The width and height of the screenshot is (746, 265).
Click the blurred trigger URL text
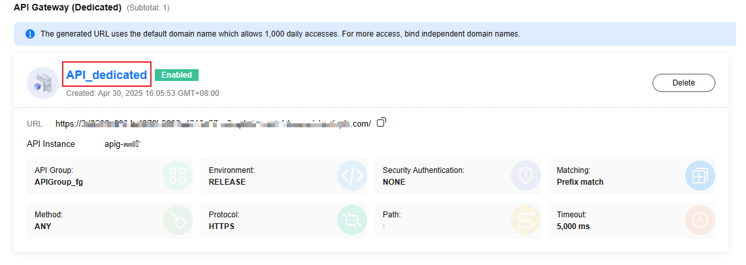[213, 124]
